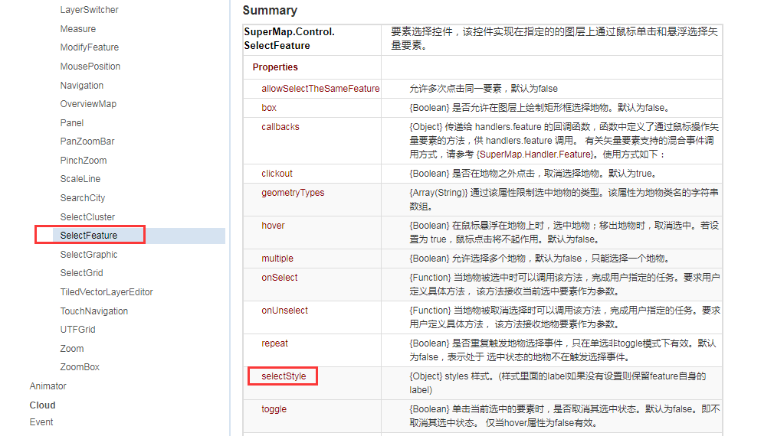Screen dimensions: 774x436
Task: Select PinchZoom in the sidebar
Action: pos(84,161)
